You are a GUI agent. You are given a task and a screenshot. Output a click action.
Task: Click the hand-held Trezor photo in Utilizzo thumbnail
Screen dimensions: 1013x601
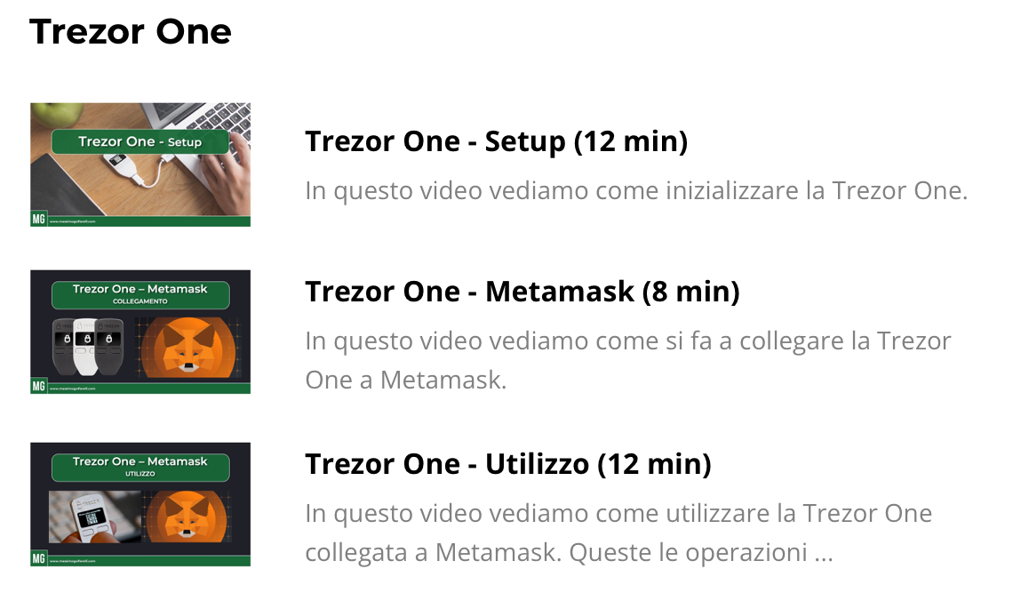[95, 517]
